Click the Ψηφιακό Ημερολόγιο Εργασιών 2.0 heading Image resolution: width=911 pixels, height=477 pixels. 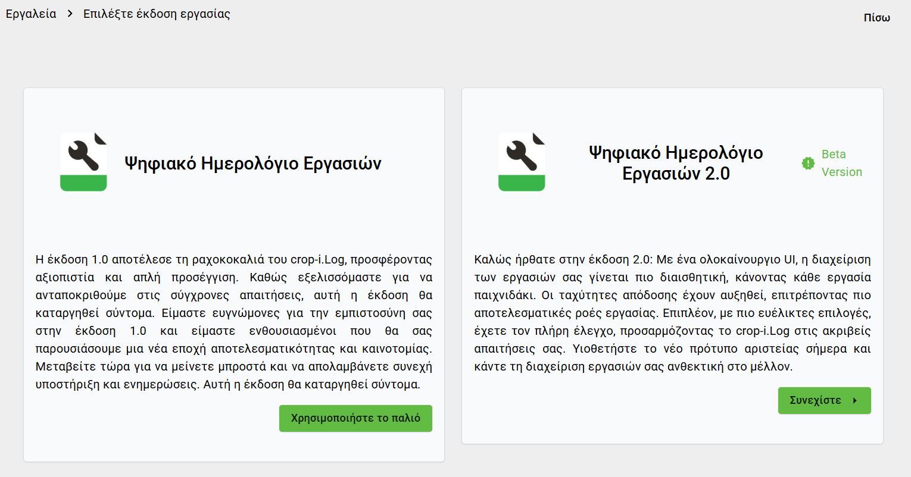tap(676, 163)
